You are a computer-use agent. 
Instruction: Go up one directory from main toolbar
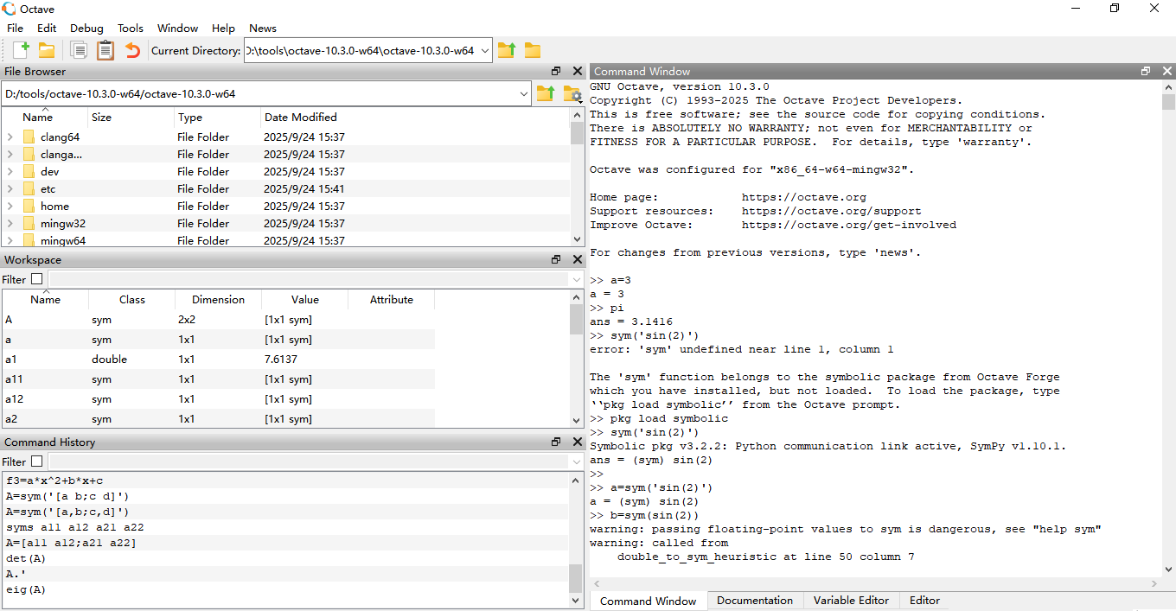pyautogui.click(x=507, y=51)
